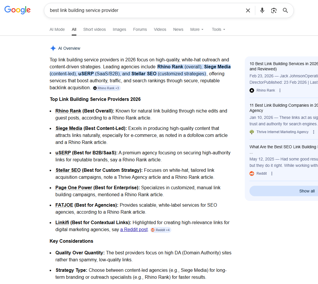Open three-dot menu next to Reddit source
This screenshot has height=284, width=318.
point(272,174)
